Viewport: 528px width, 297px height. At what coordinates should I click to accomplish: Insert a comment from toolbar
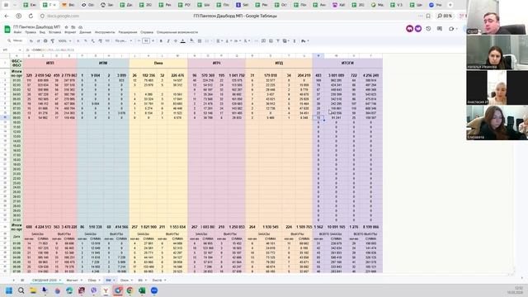click(263, 40)
